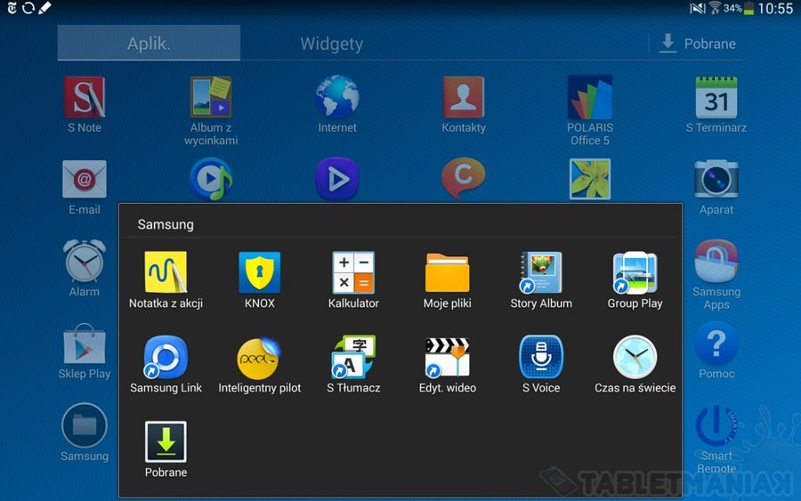Screen dimensions: 801x501
Task: Tap the Samsung folder title text
Action: pyautogui.click(x=166, y=224)
